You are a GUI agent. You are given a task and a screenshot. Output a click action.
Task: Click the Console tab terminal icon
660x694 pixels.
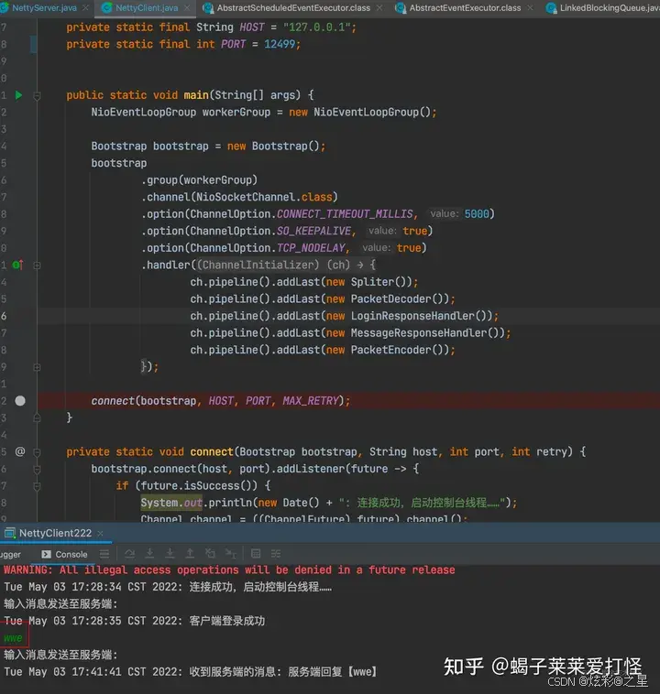[46, 554]
